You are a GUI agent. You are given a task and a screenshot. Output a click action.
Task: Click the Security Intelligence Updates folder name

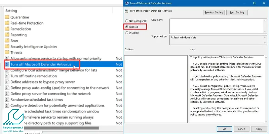pyautogui.click(x=34, y=47)
